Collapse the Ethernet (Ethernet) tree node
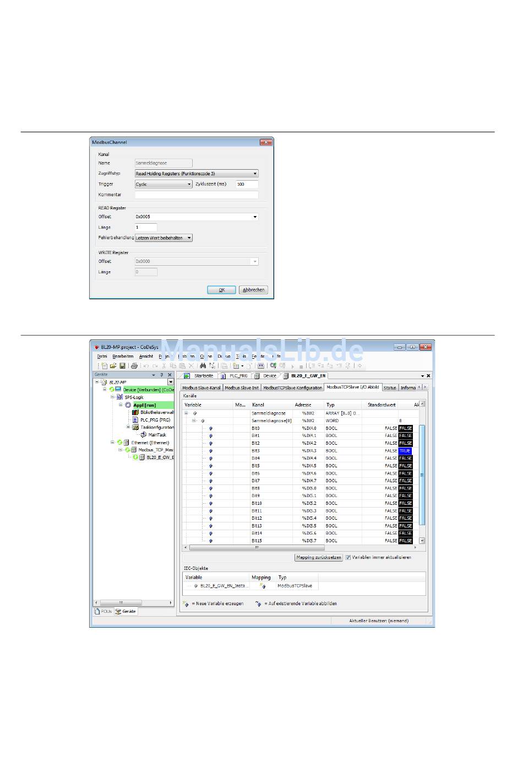523x760 pixels. pyautogui.click(x=112, y=442)
